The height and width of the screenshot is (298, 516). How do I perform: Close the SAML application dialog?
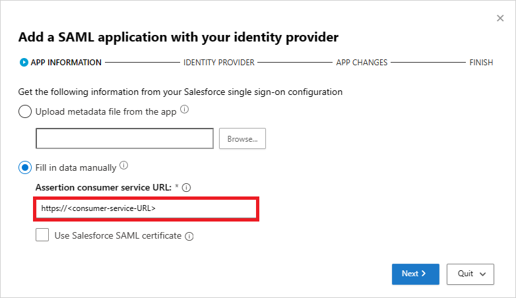pyautogui.click(x=500, y=18)
